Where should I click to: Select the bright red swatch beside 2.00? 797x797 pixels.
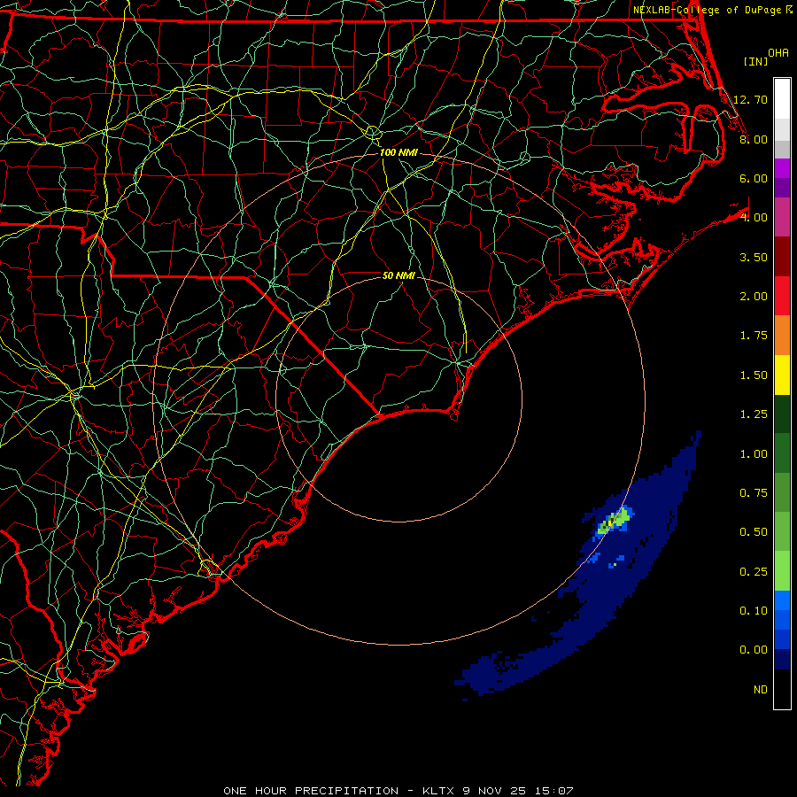(782, 296)
